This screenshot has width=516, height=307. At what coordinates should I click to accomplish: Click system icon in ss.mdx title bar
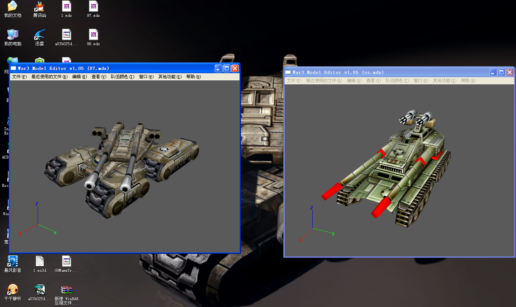pos(288,72)
